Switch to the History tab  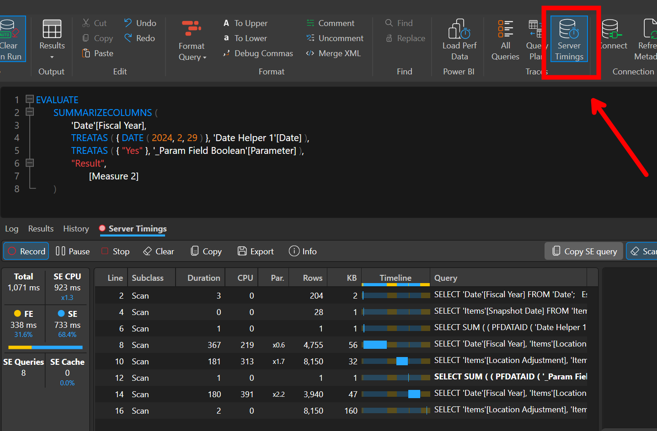[76, 229]
